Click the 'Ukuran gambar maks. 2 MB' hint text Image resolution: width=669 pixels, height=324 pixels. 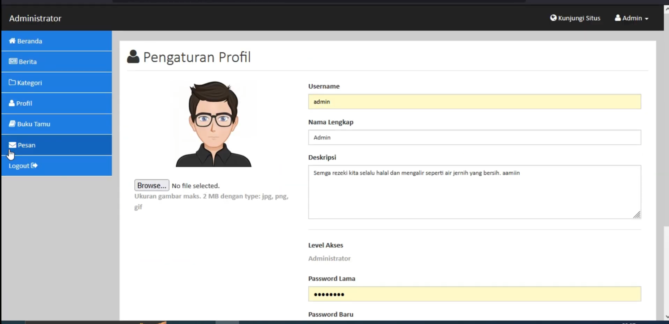pyautogui.click(x=211, y=201)
